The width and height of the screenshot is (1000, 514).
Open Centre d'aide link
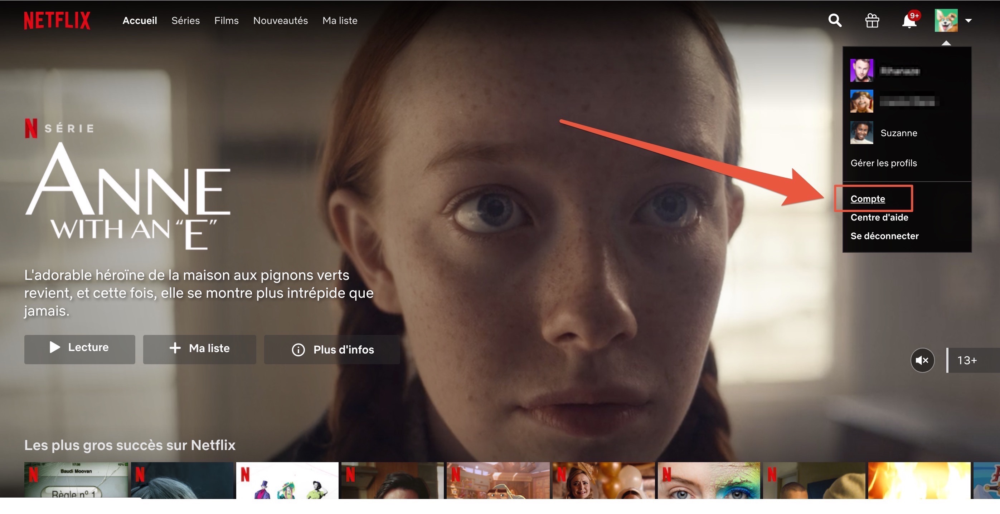[x=879, y=217]
